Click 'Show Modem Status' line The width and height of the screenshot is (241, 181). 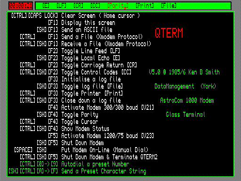pos(85,129)
